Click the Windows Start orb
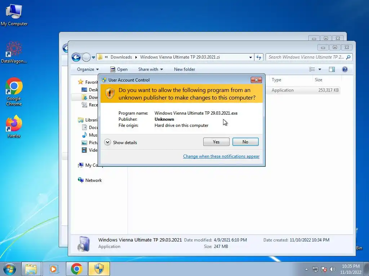The width and height of the screenshot is (369, 276). (10, 269)
